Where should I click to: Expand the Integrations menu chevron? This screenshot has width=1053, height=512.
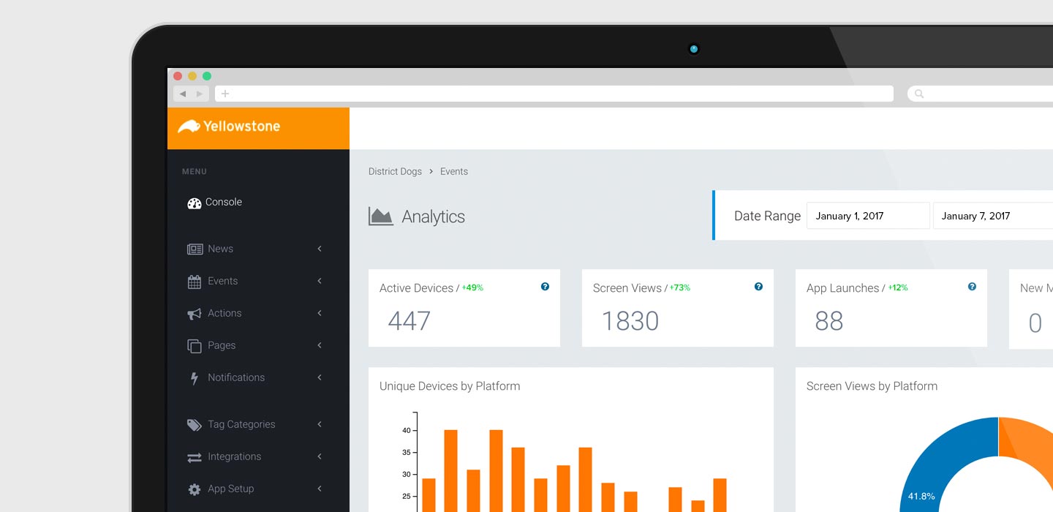click(x=320, y=456)
